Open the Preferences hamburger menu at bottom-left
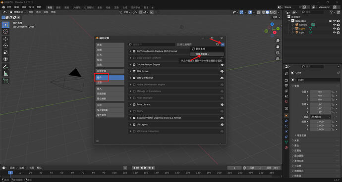 [x=98, y=141]
